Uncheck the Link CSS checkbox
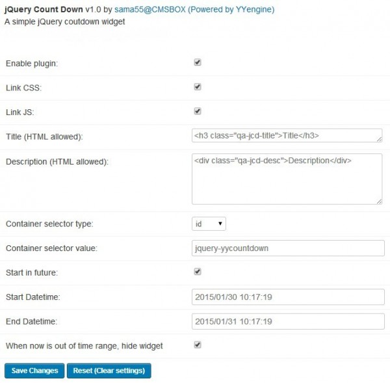 pos(198,86)
